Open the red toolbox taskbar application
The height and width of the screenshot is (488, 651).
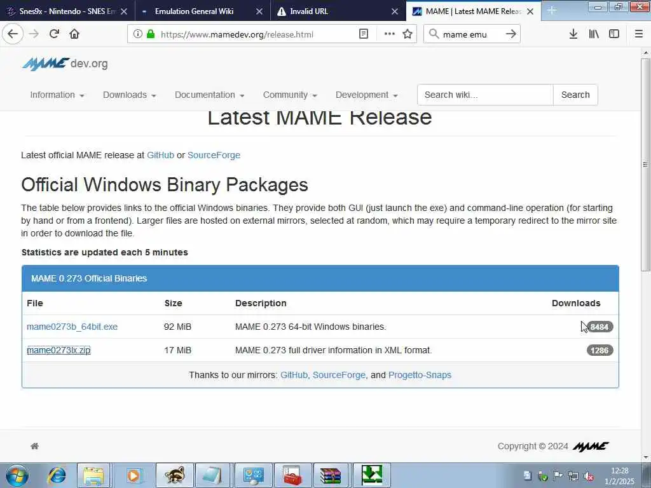pos(292,475)
